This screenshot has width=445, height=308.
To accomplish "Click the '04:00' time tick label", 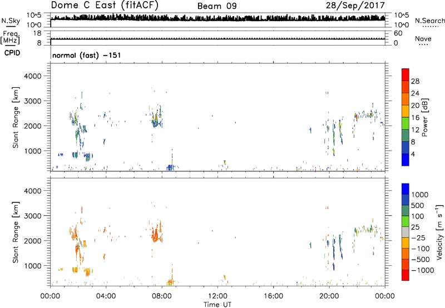I will pyautogui.click(x=106, y=296).
